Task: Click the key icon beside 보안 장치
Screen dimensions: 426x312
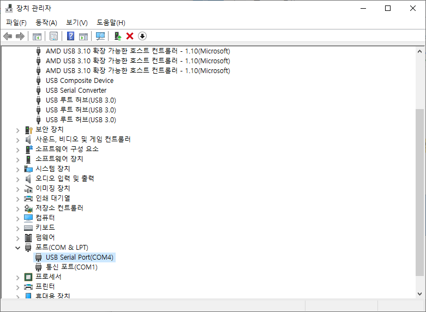Action: (x=28, y=130)
